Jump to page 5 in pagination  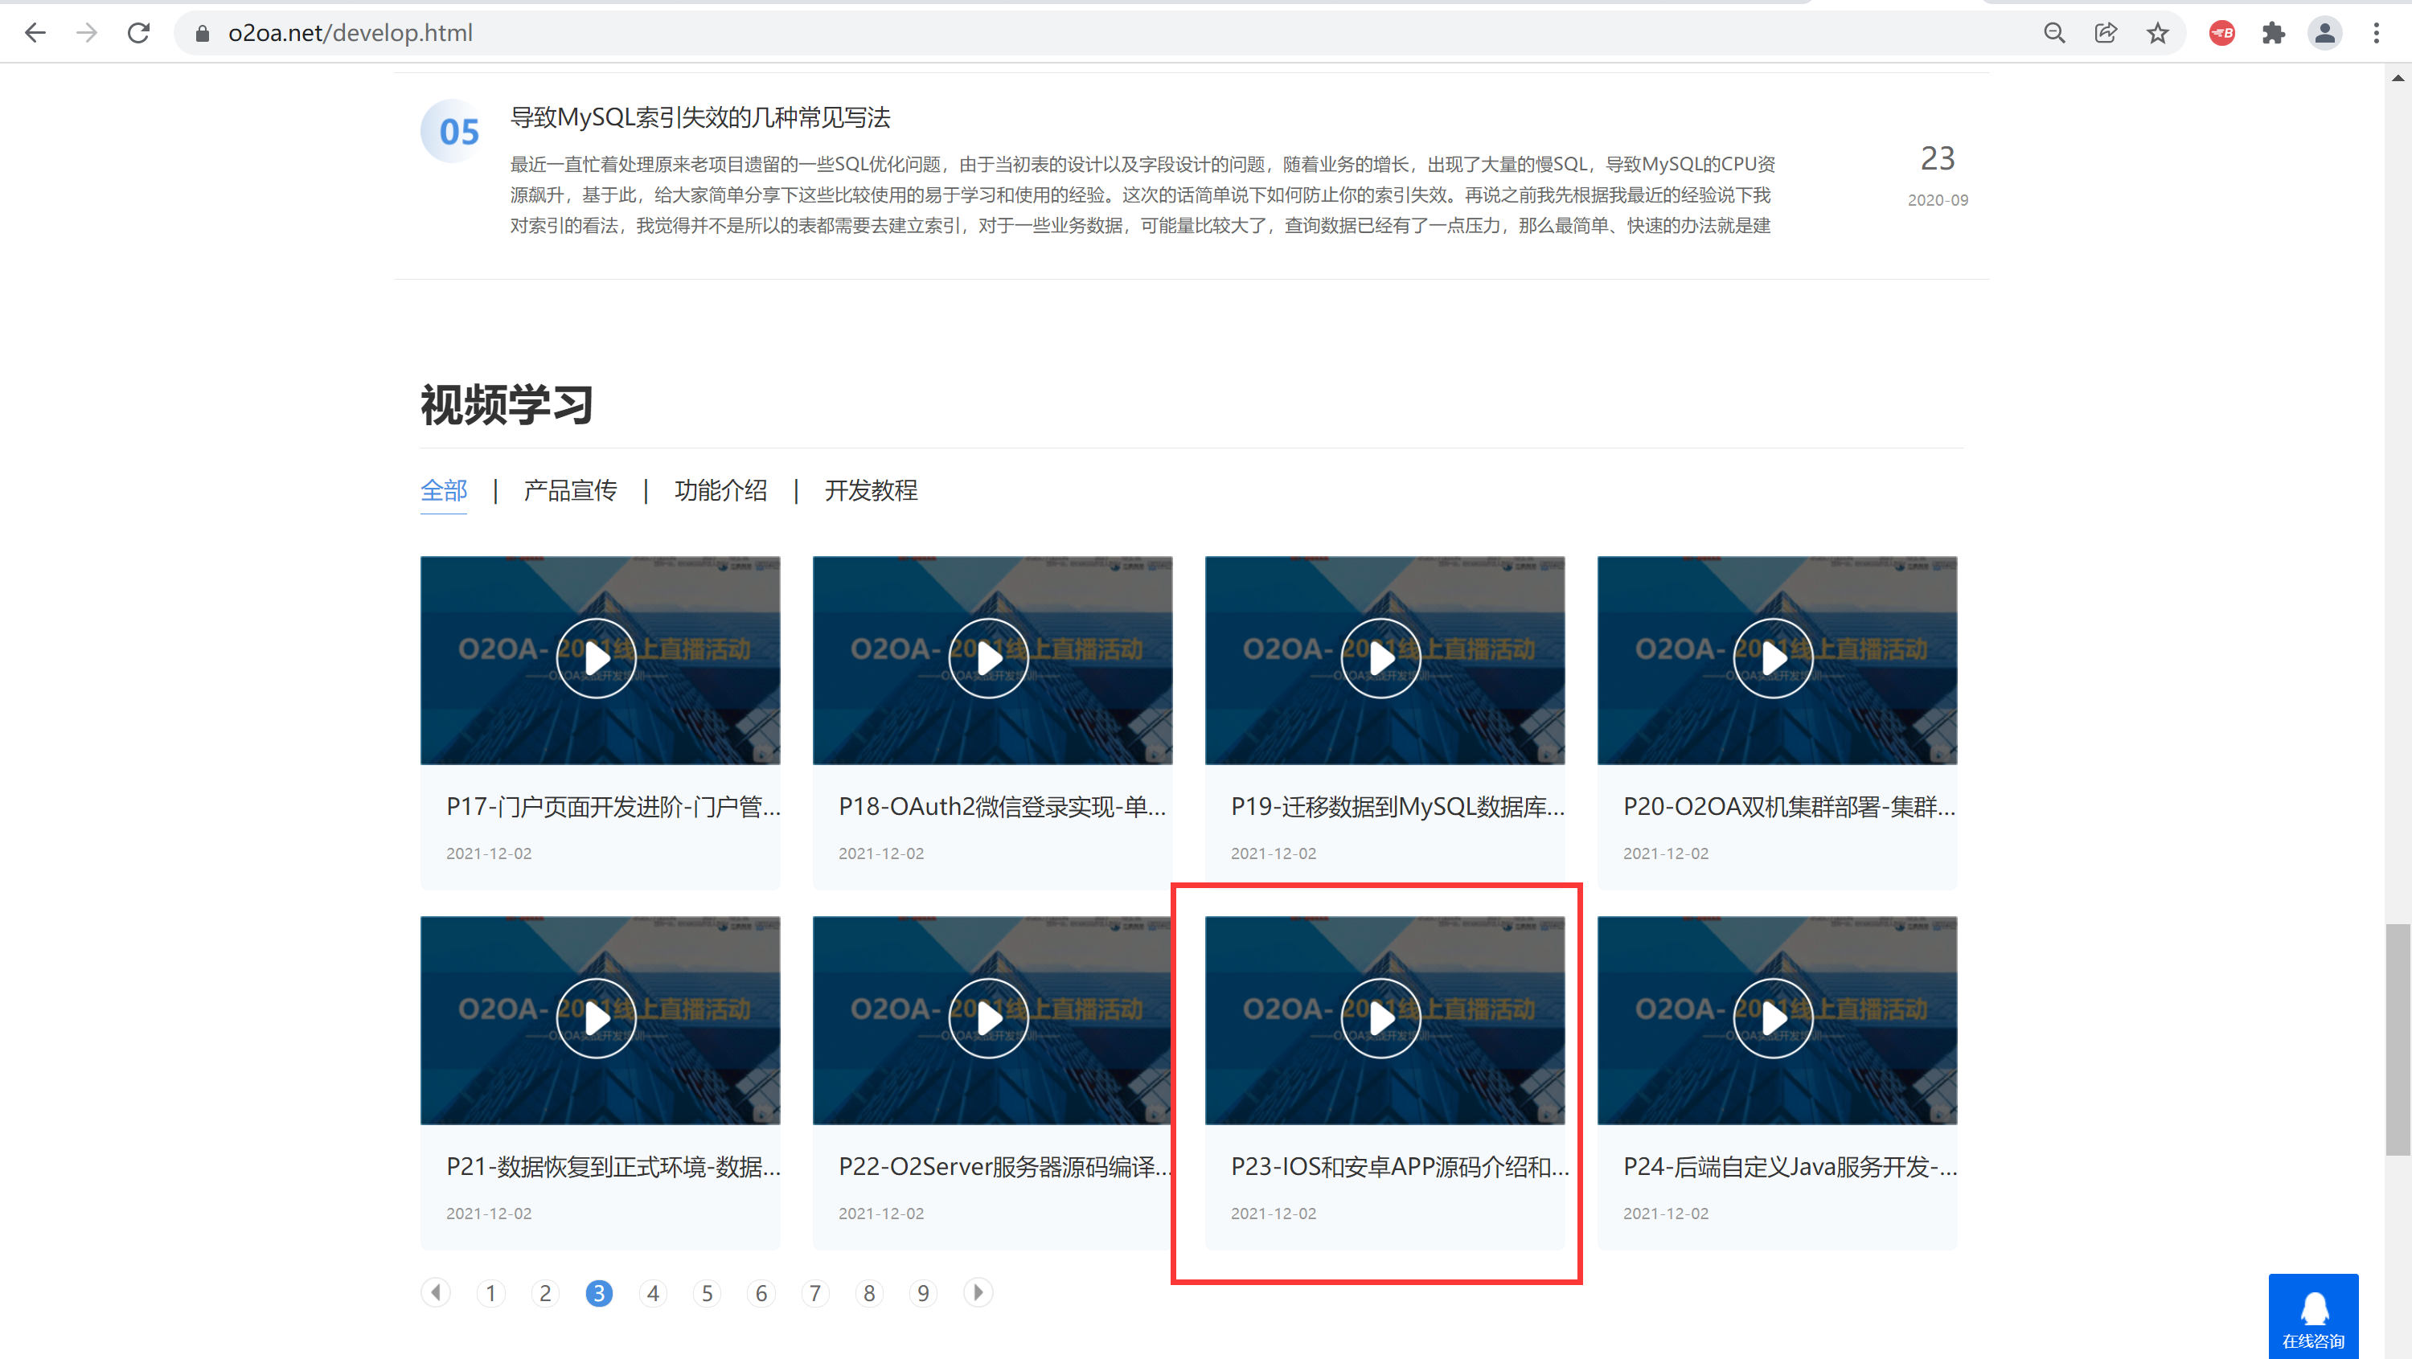[x=707, y=1293]
